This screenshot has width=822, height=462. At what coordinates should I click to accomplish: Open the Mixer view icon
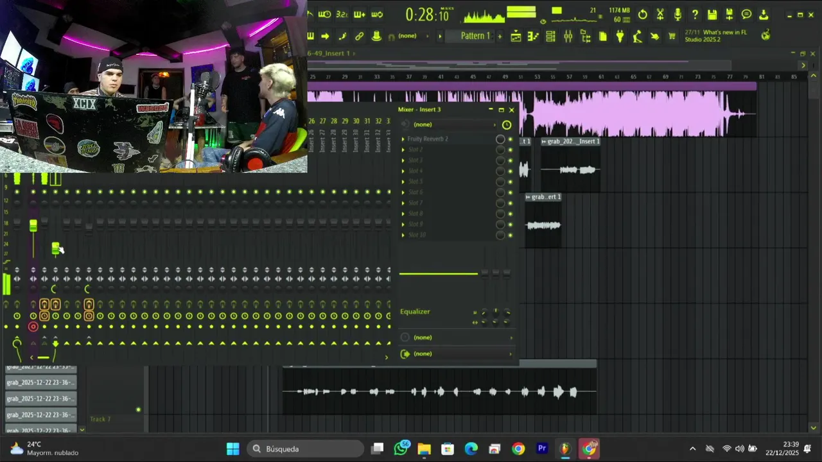[x=568, y=37]
